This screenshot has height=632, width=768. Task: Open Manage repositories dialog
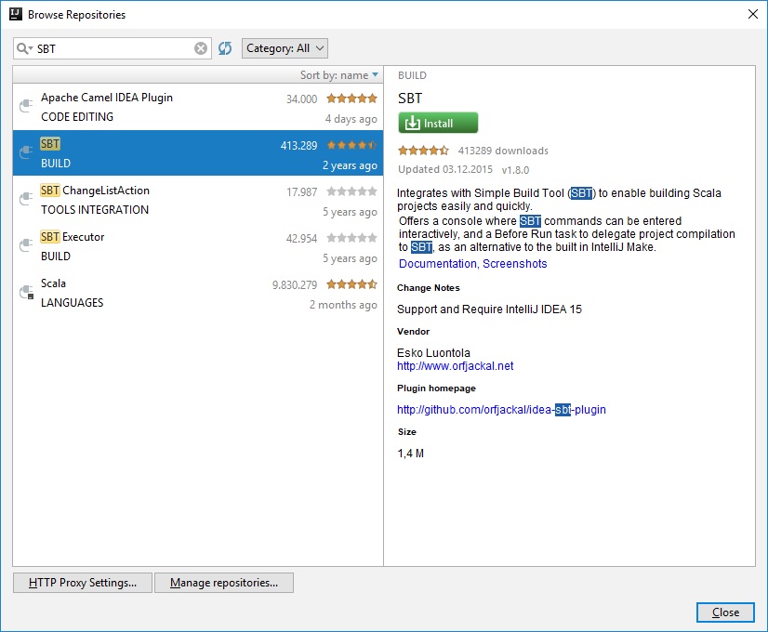[x=224, y=583]
